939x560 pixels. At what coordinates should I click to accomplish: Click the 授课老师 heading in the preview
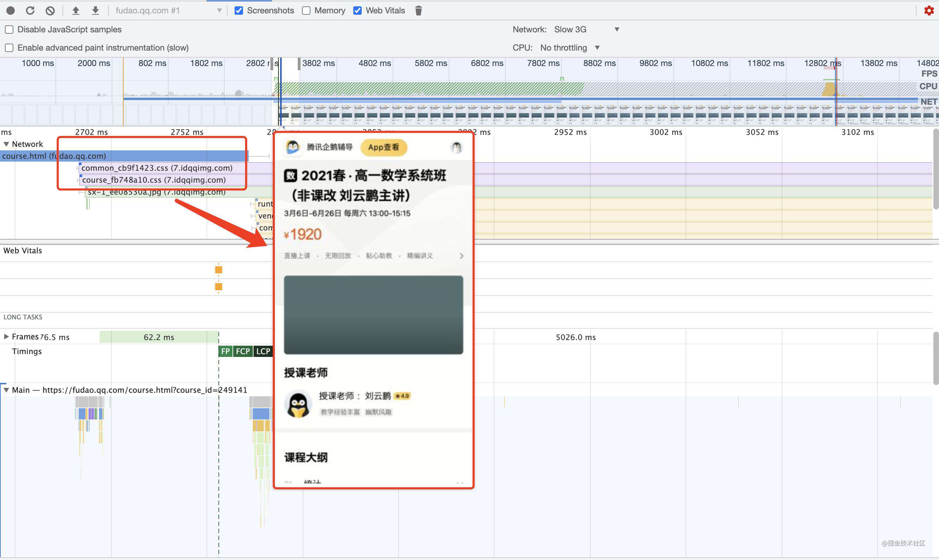coord(306,373)
